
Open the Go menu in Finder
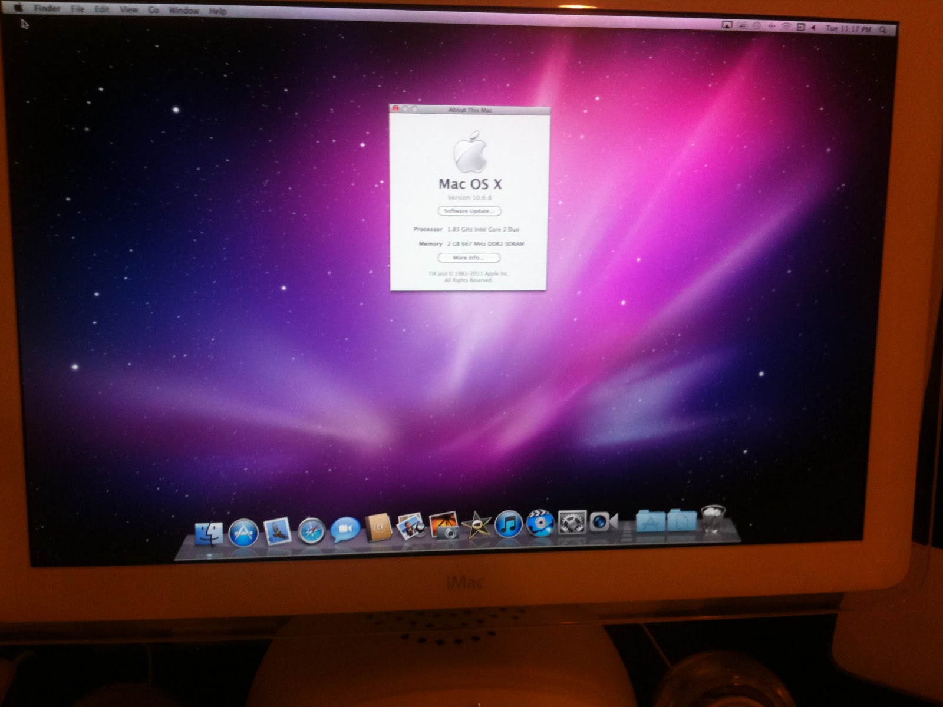pos(153,9)
